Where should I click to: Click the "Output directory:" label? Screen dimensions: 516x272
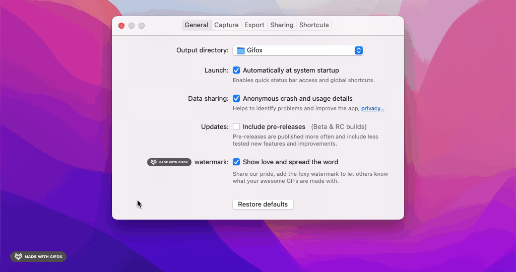pyautogui.click(x=203, y=50)
